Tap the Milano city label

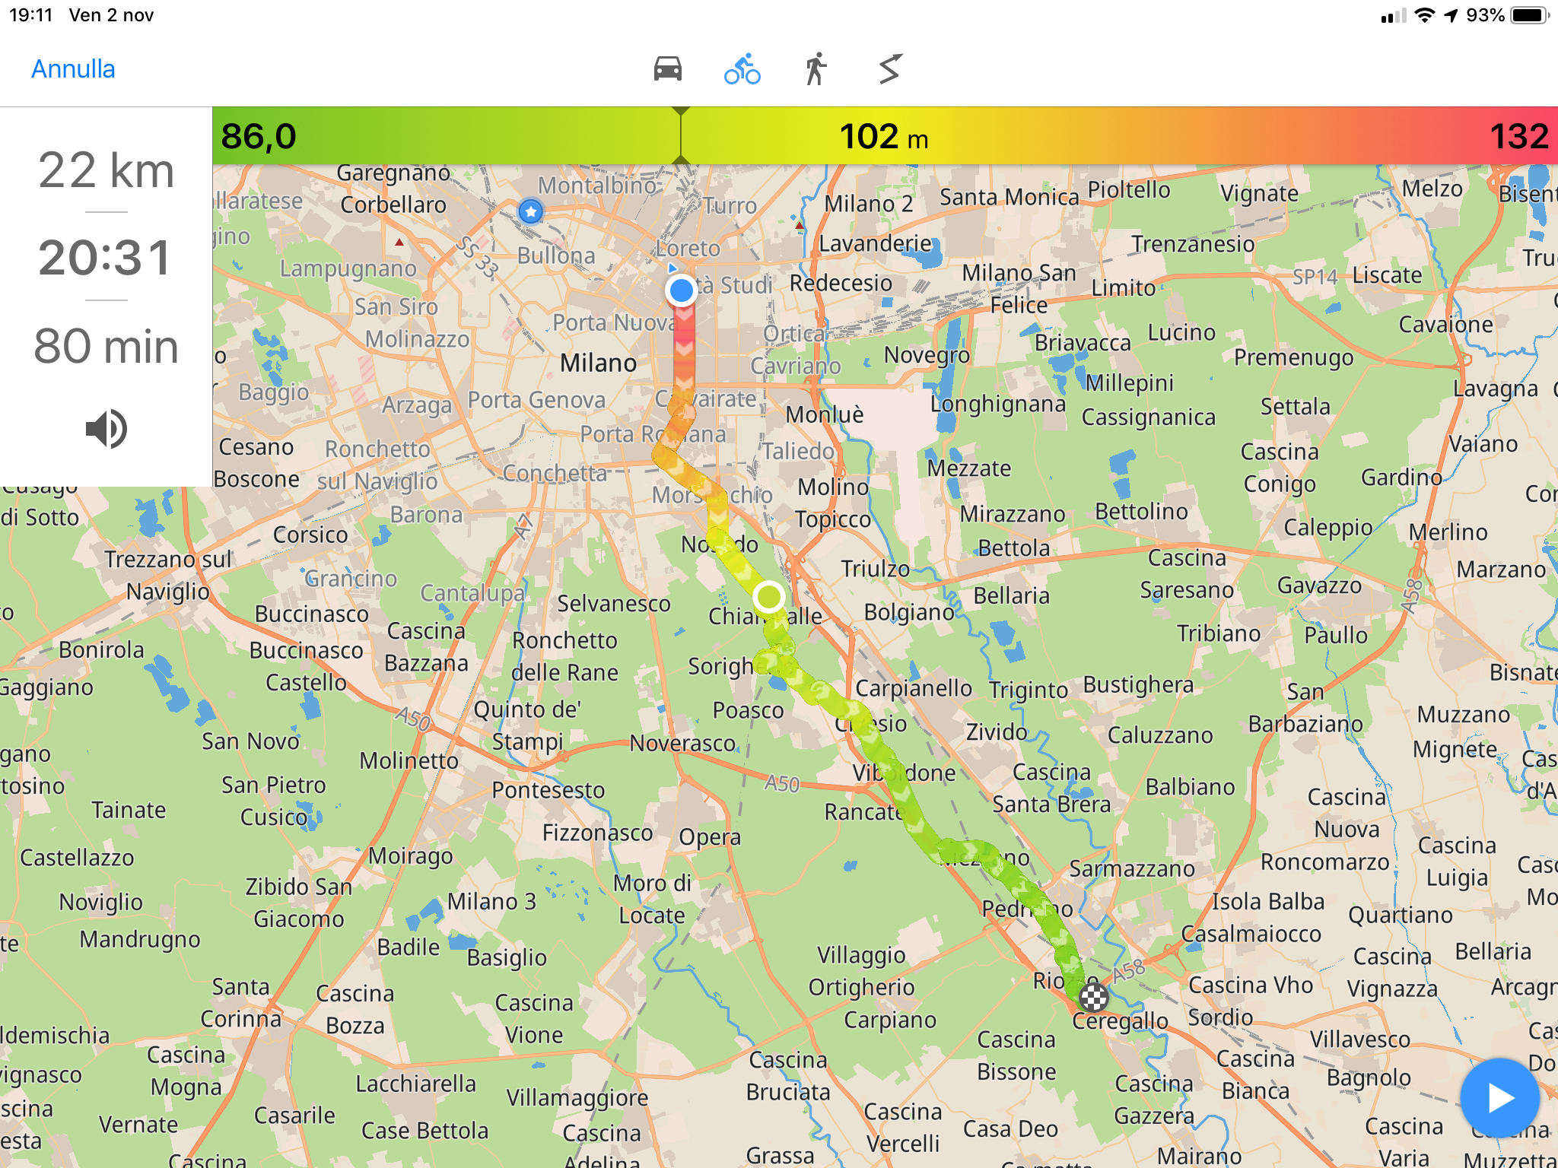click(x=598, y=363)
